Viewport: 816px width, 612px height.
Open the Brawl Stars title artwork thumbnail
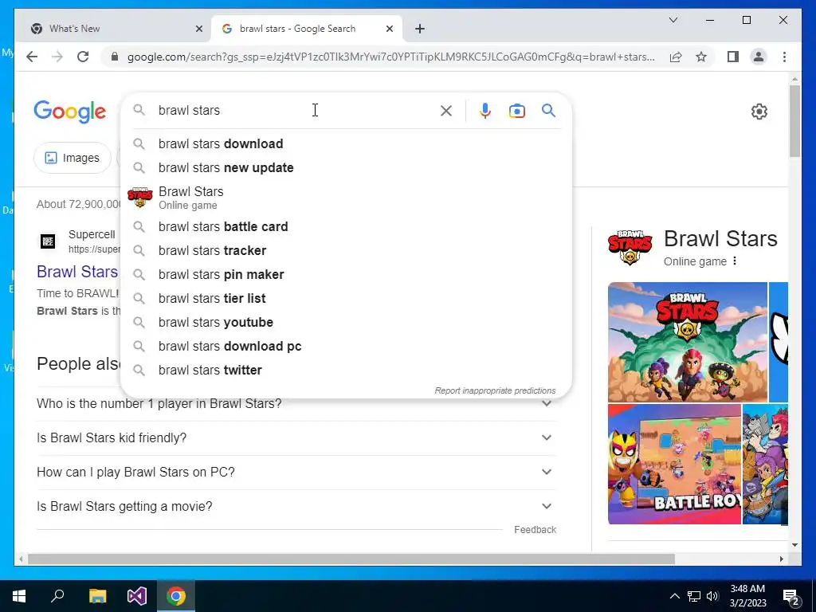(688, 342)
